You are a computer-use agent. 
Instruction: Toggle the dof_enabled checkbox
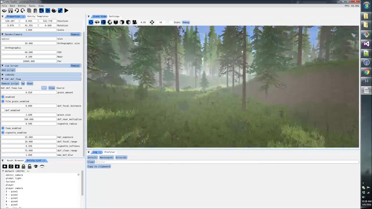[3, 110]
